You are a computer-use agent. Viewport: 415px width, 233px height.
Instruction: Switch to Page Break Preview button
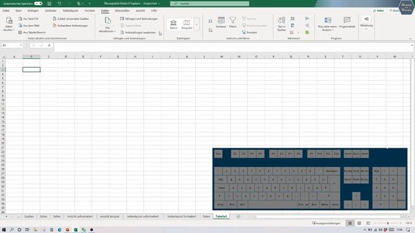coord(368,223)
